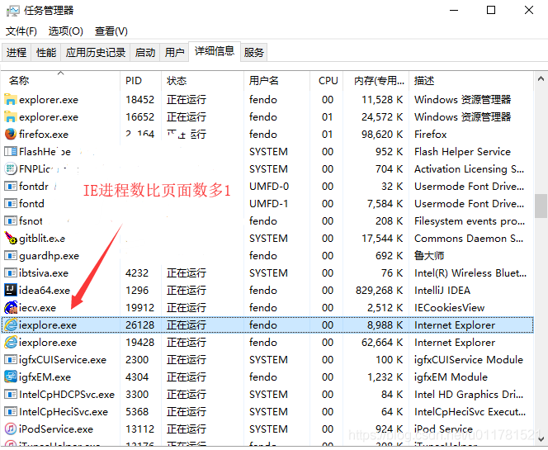Click the igfxEM.exe process icon
The height and width of the screenshot is (450, 548).
pos(11,377)
